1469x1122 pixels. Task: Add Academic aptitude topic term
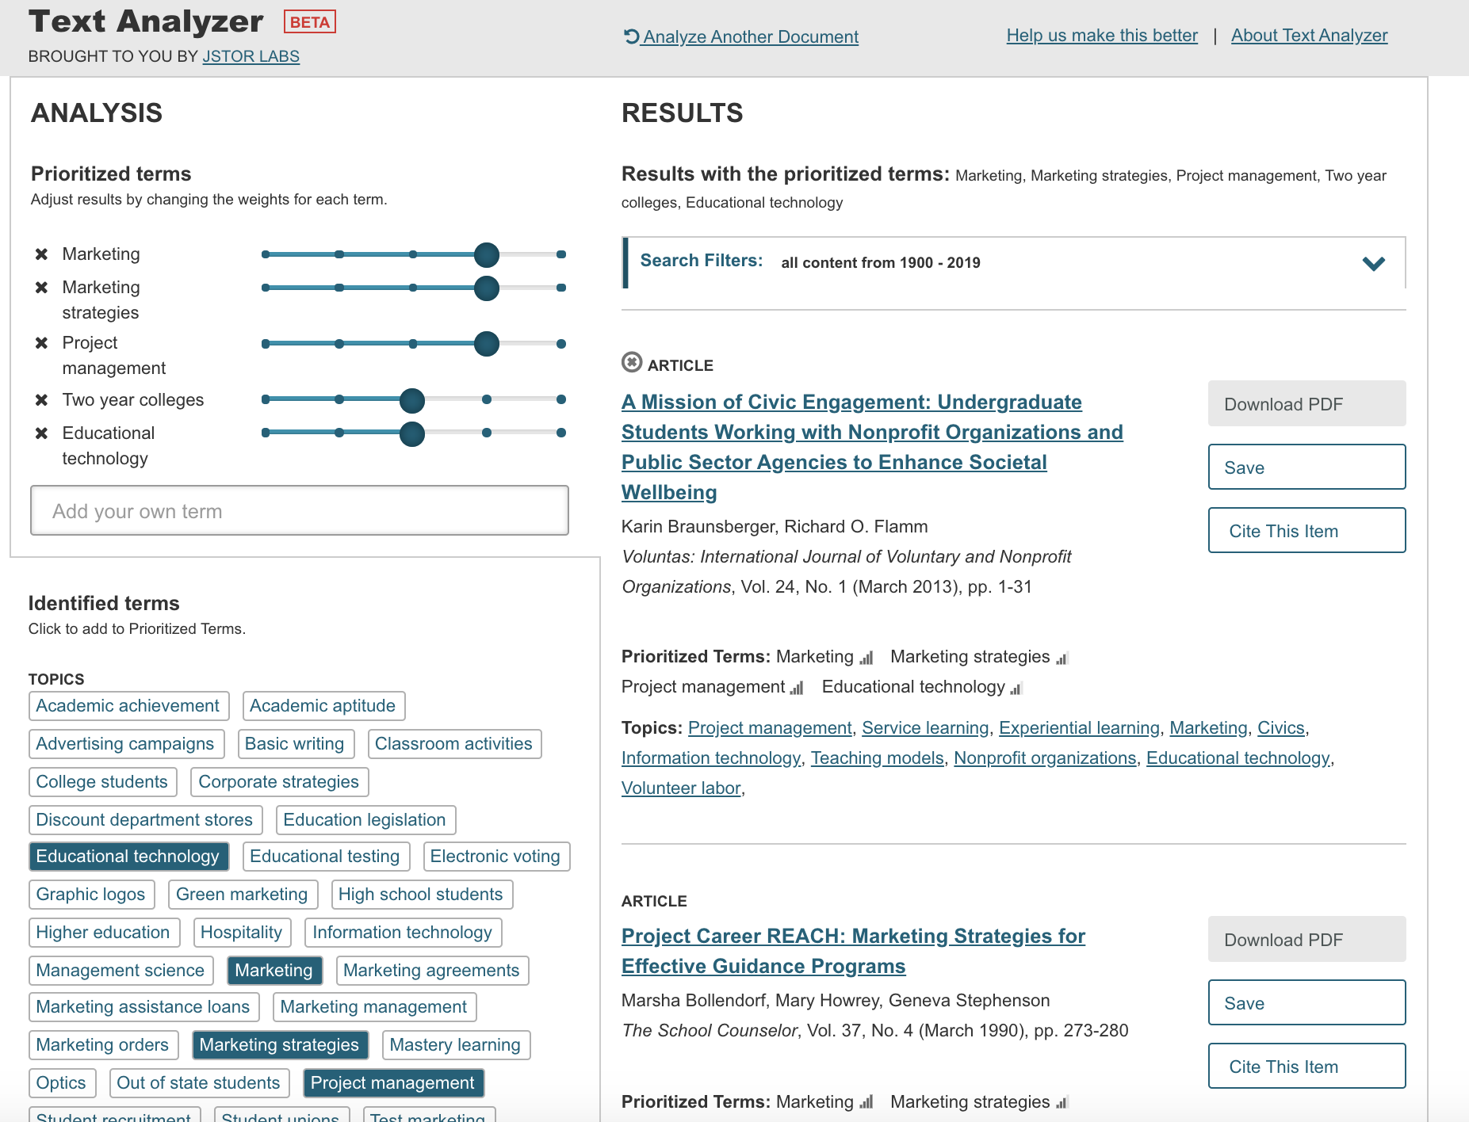point(323,706)
